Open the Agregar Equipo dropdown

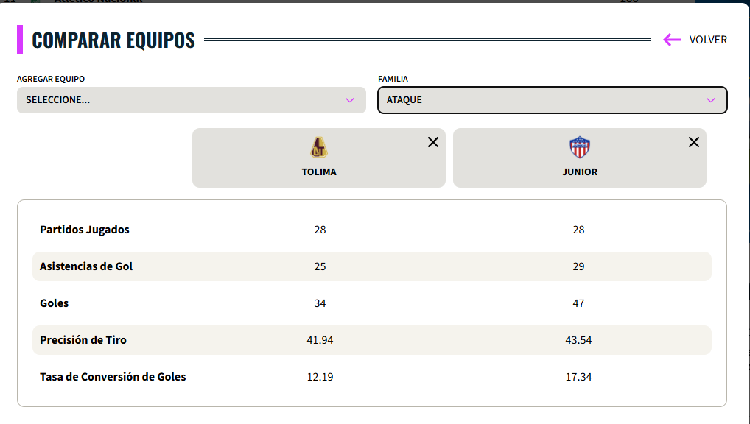191,100
